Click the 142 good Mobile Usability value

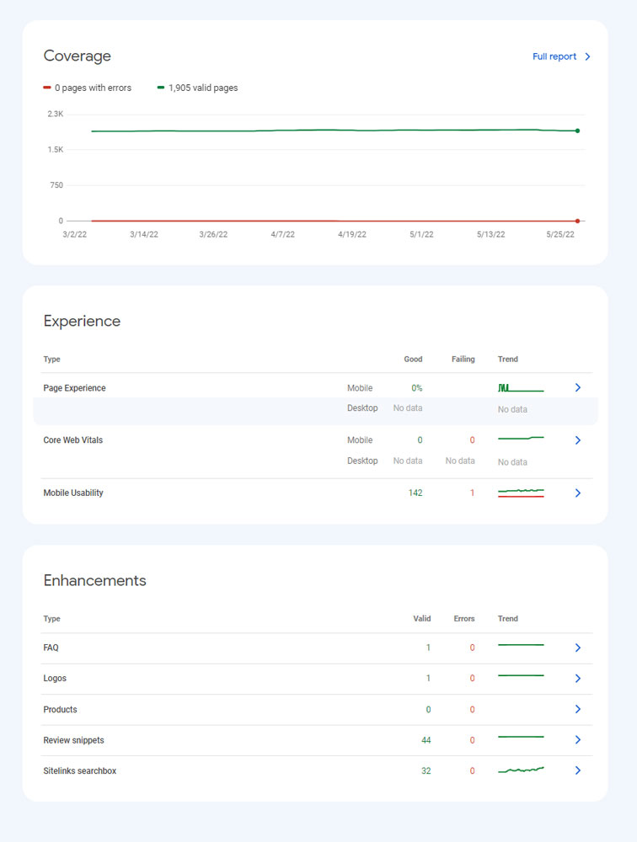click(x=415, y=493)
